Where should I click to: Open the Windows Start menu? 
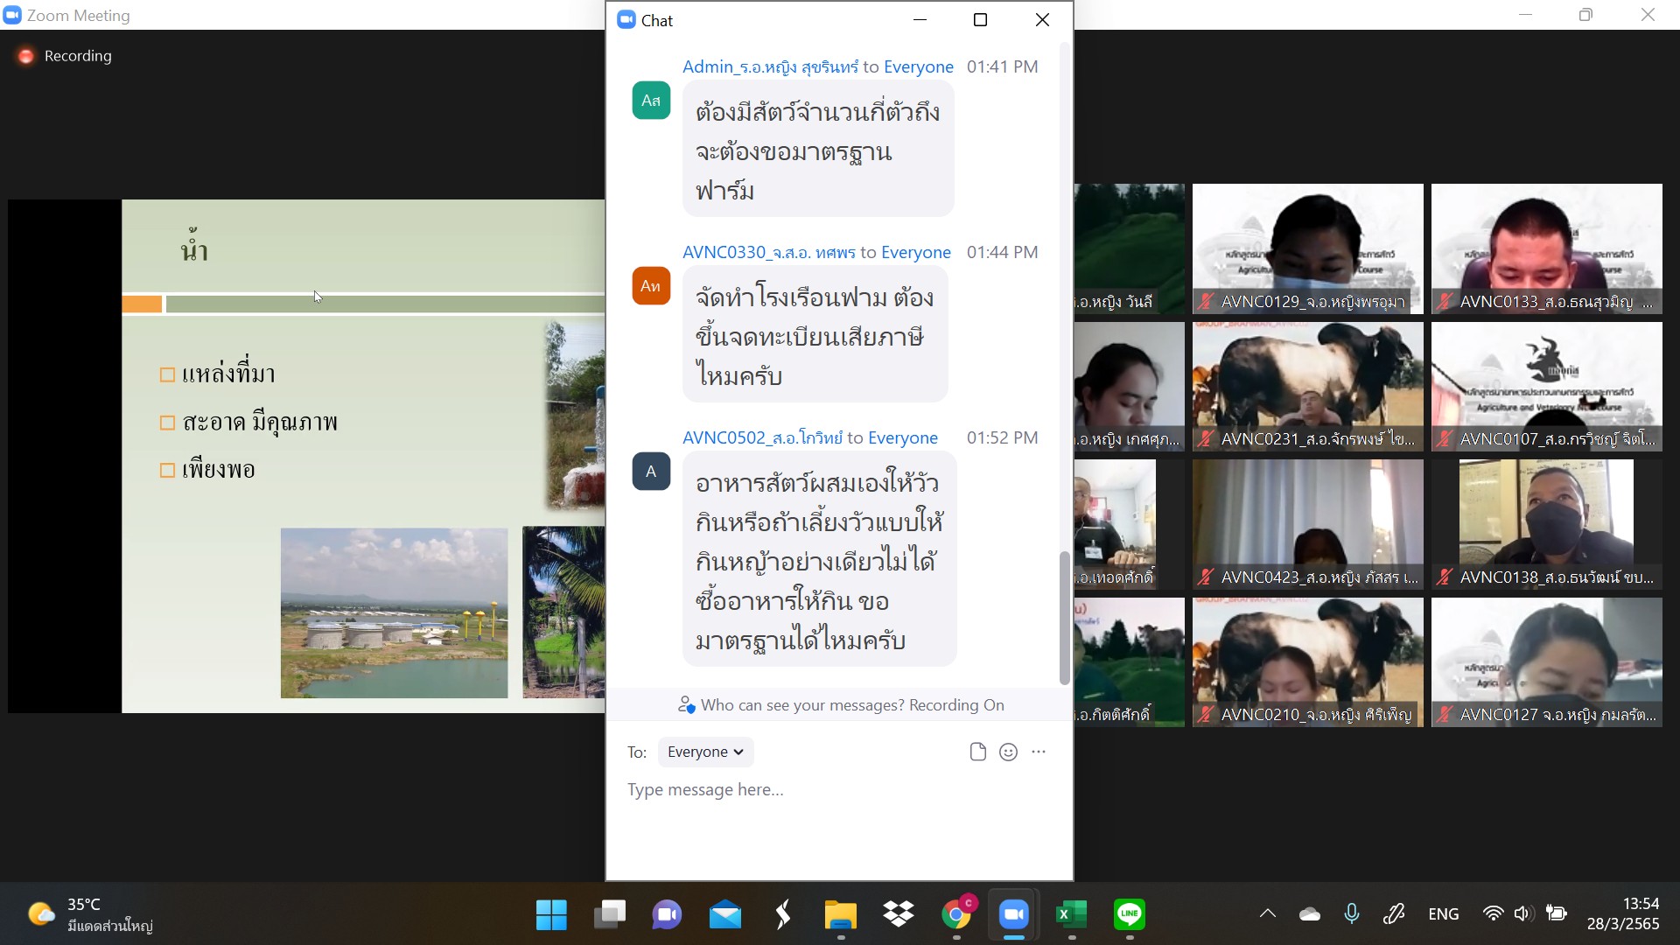(551, 915)
